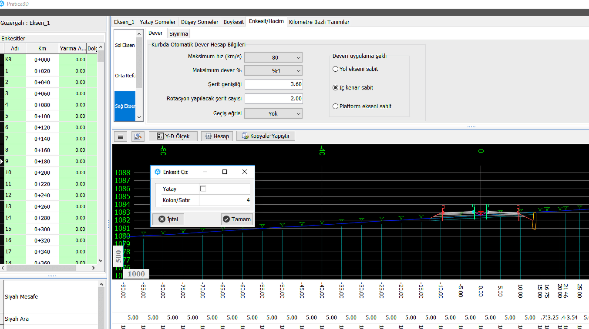Screen dimensions: 589x329
Task: Confirm the dialog with Tamam
Action: 236,219
